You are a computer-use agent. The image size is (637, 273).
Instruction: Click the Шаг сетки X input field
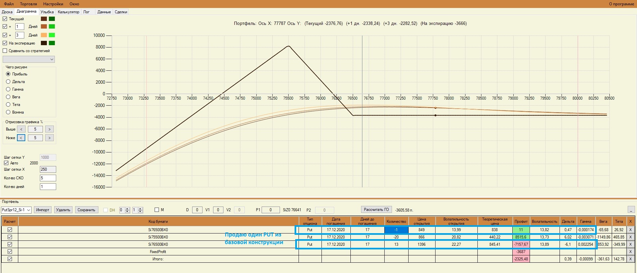[48, 169]
